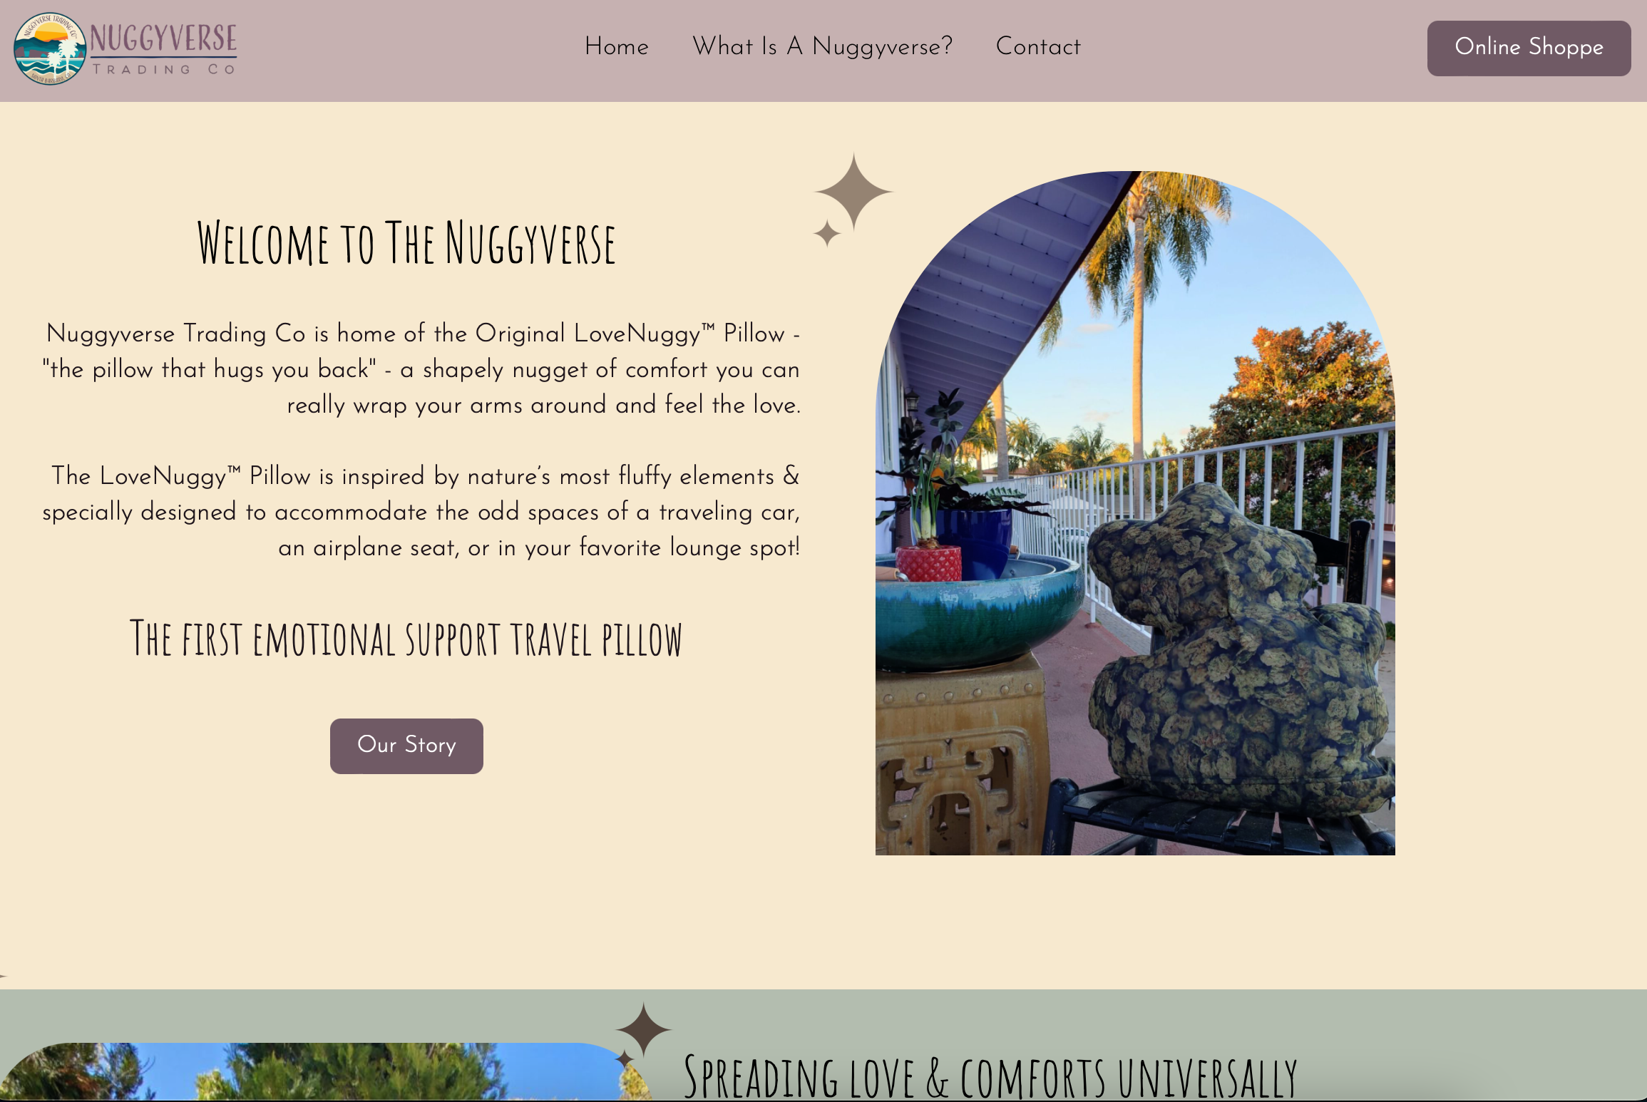Go to the Home menu item
Screen dimensions: 1647x1102
617,46
